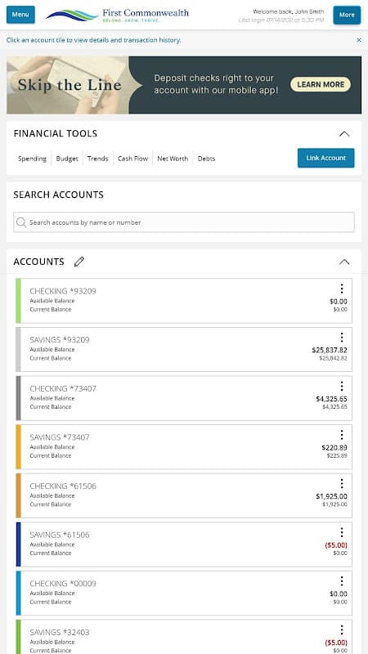Open the Trends tool

(97, 159)
